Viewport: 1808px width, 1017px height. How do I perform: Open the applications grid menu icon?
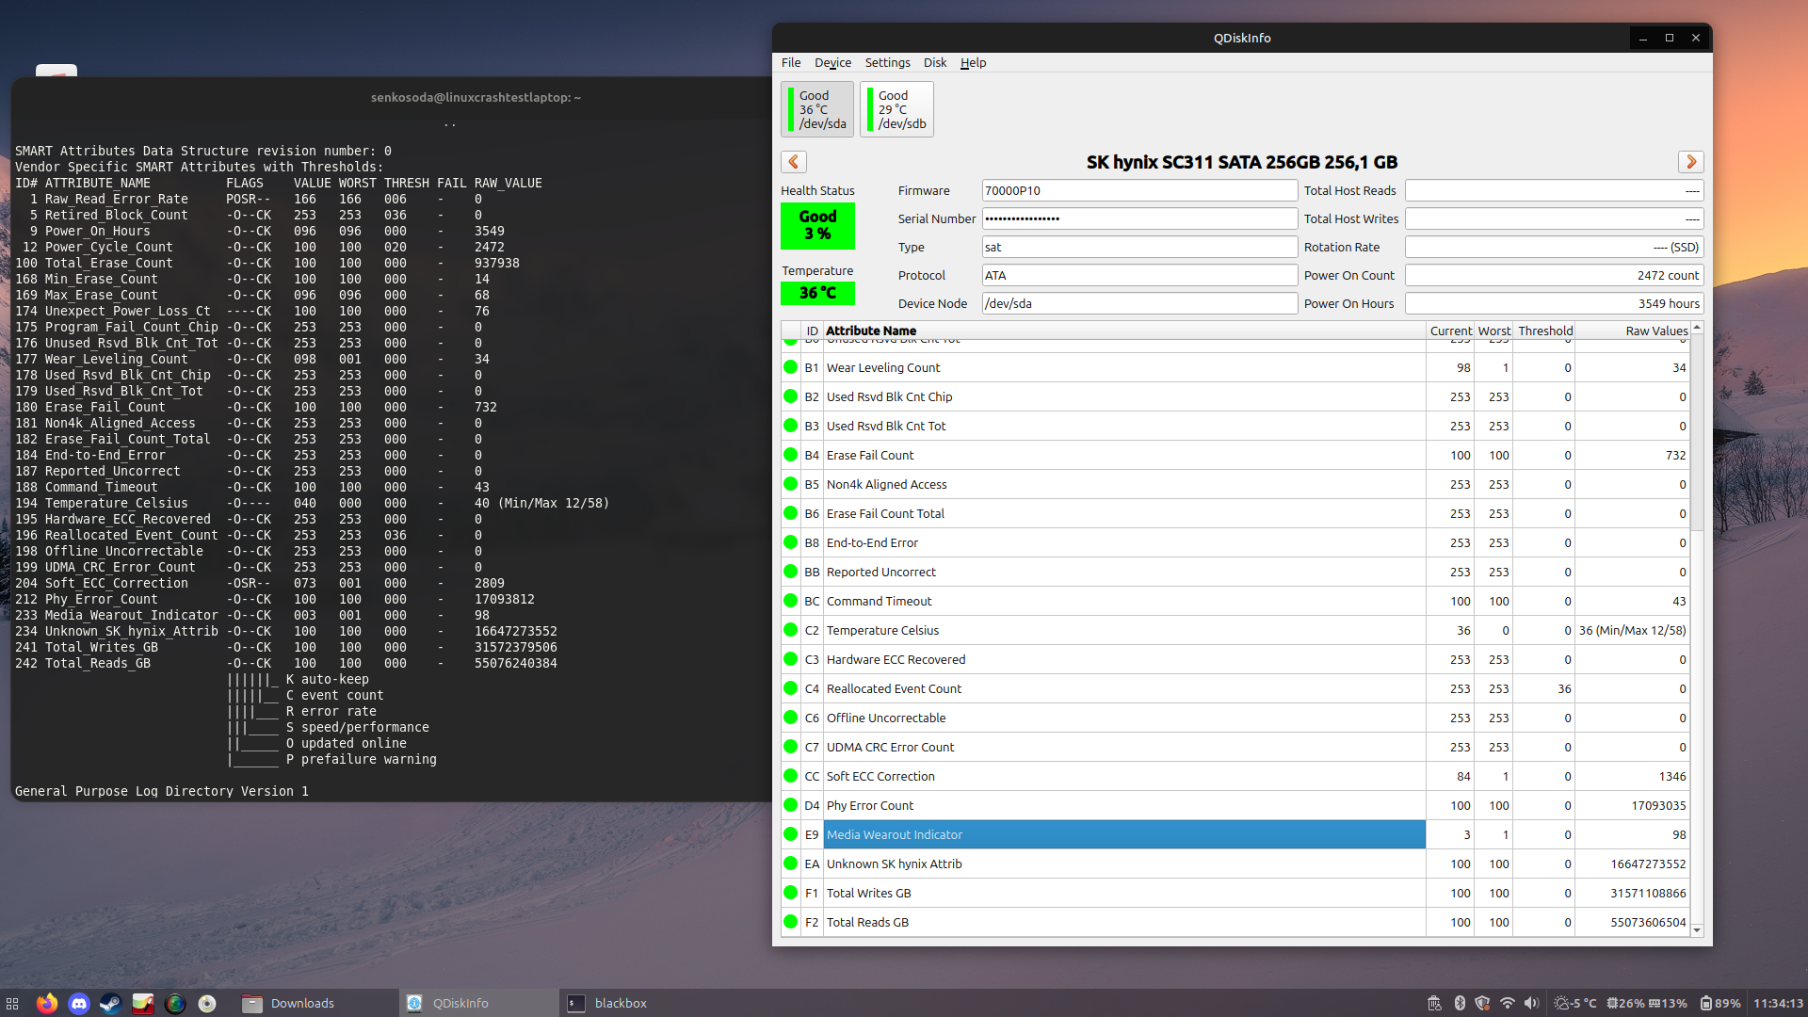[x=12, y=1003]
